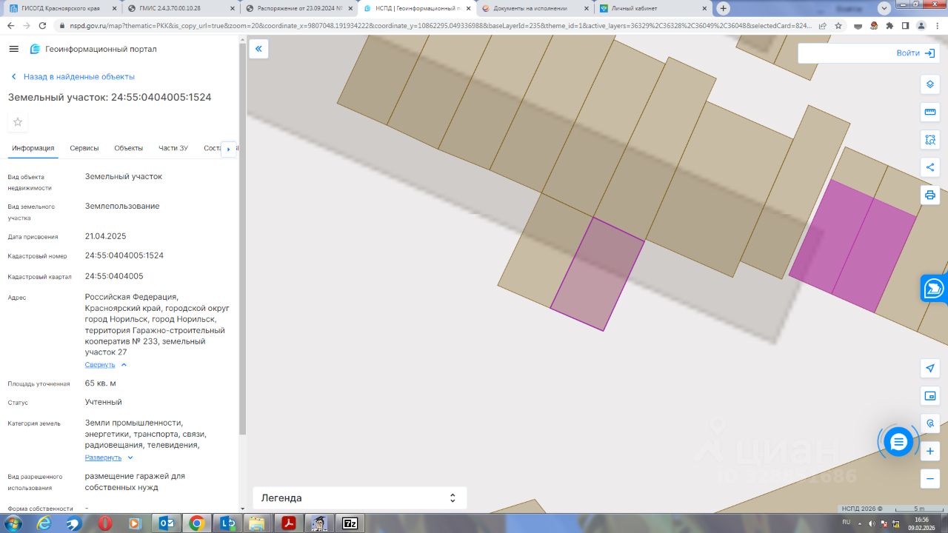948x533 pixels.
Task: Open the Windows Start menu
Action: (13, 523)
